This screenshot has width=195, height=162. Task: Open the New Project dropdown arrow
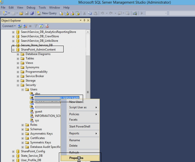click(x=9, y=13)
